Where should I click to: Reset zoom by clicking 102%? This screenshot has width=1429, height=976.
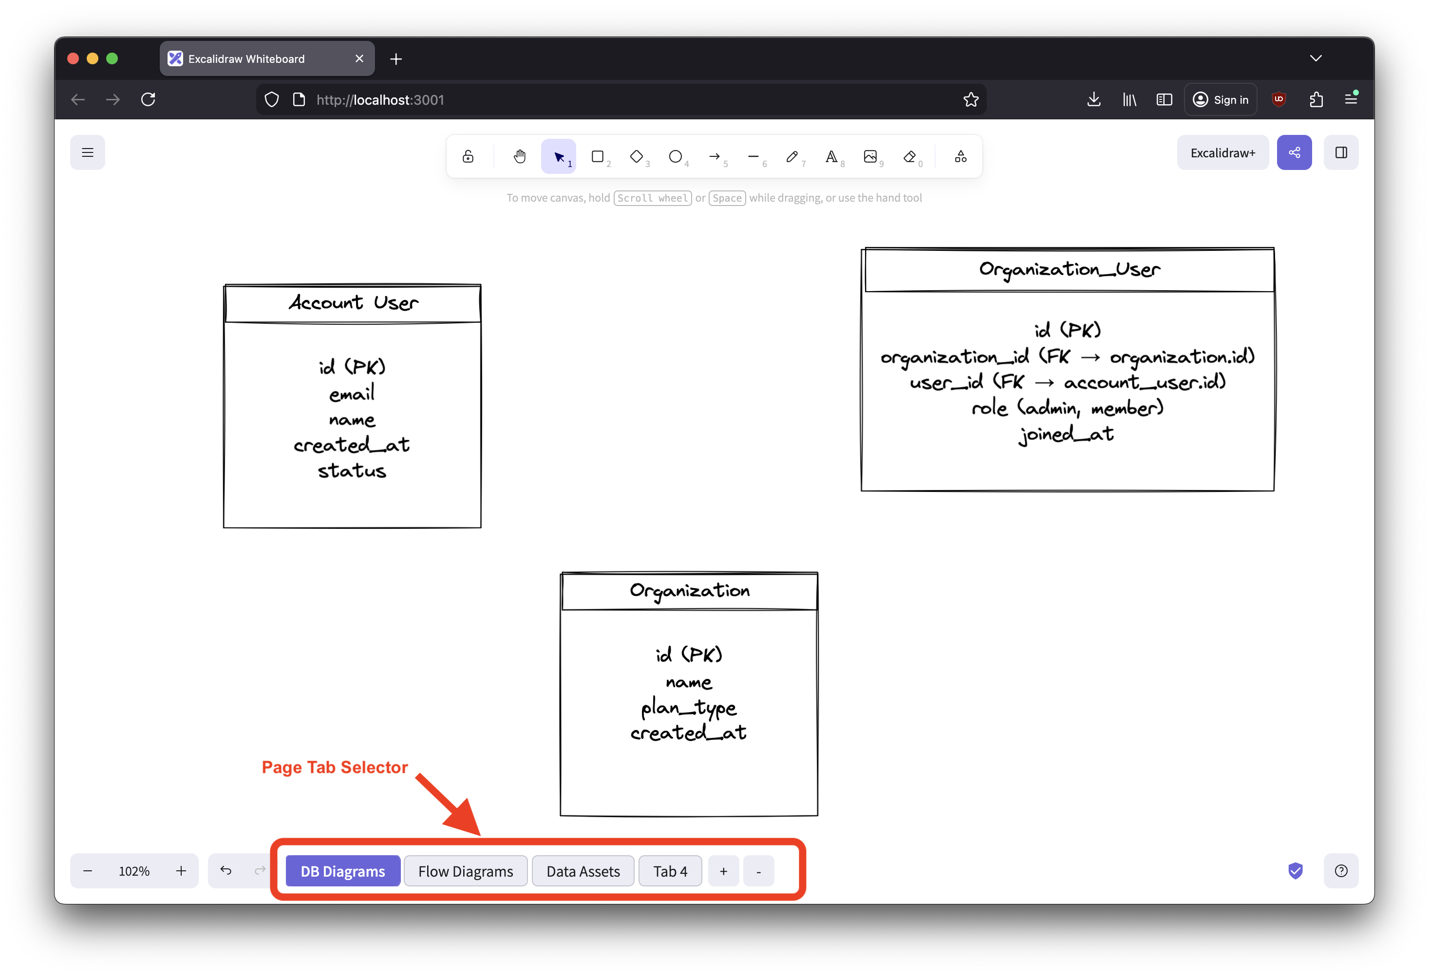[x=134, y=871]
